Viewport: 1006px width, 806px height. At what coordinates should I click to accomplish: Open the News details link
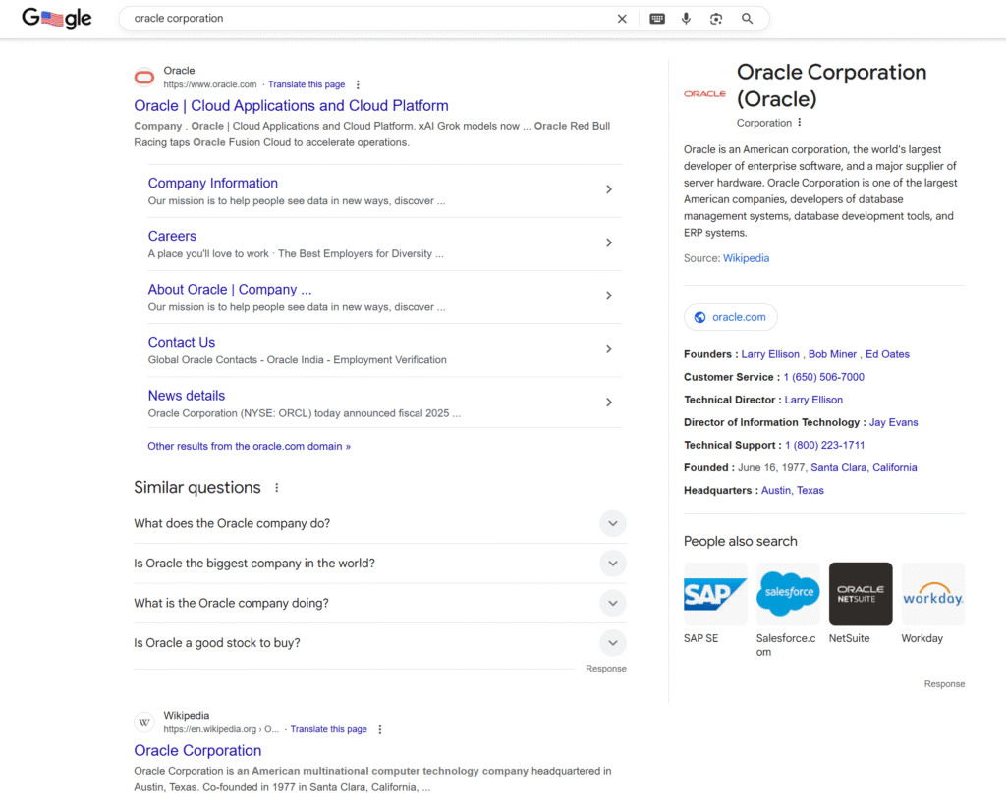click(187, 396)
